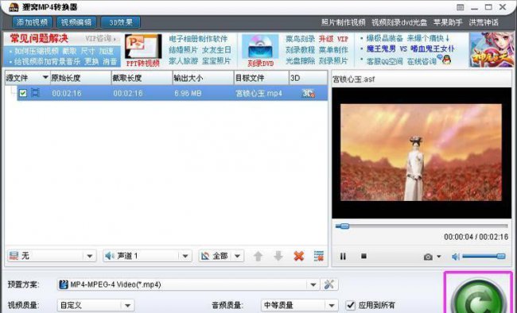
Task: Pause the video preview
Action: point(343,256)
